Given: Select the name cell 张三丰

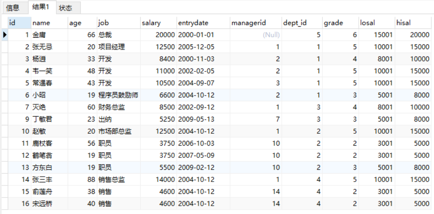Looking at the screenshot, I should click(49, 180).
